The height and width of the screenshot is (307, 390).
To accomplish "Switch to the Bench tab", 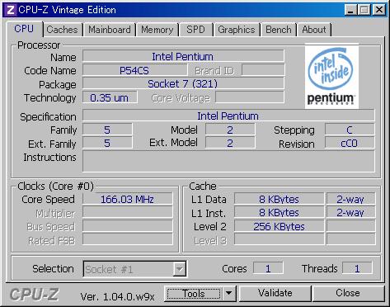I will pyautogui.click(x=279, y=30).
